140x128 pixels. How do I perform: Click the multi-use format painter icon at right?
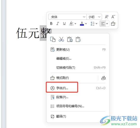coord(104,78)
